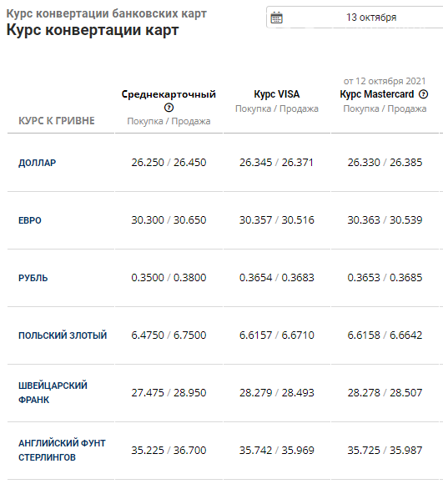Open АНГЛИЙСКИЙ ФУНТ СТЕРЛИНГОВ link

coord(62,450)
